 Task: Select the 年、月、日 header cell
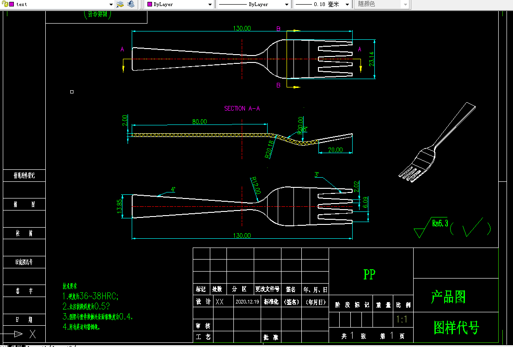315,290
